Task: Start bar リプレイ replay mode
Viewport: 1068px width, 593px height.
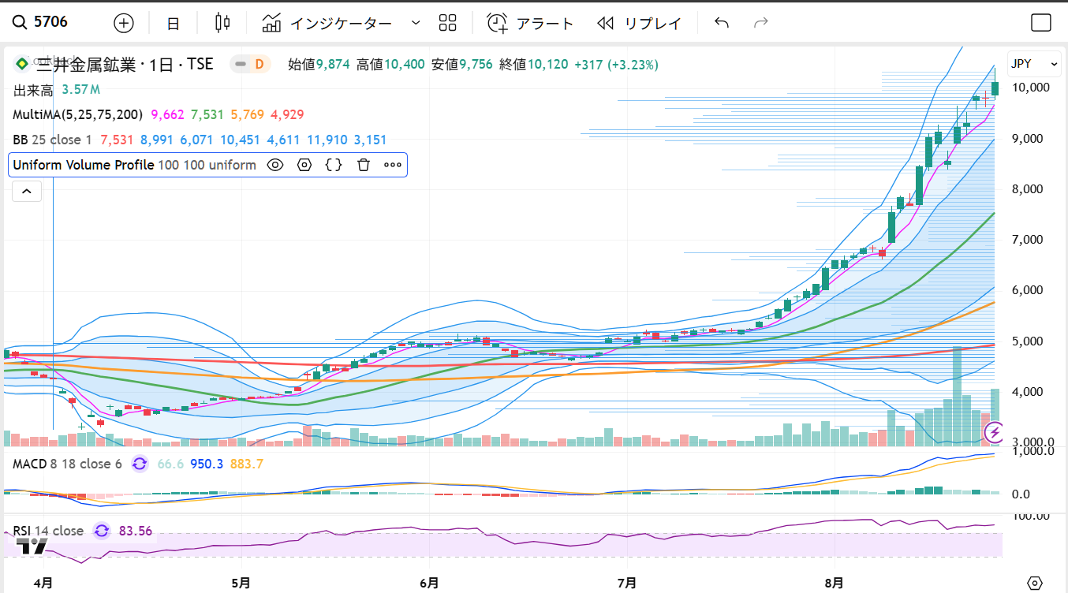Action: pyautogui.click(x=639, y=23)
